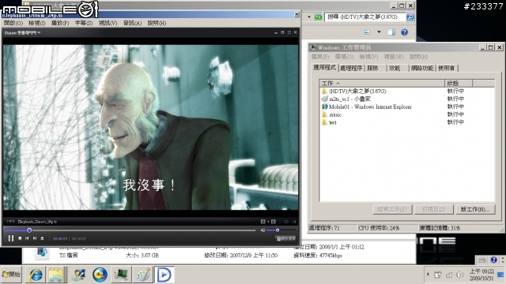This screenshot has width=506, height=284.
Task: Pause the video in Daum PotPlayer
Action: click(10, 238)
